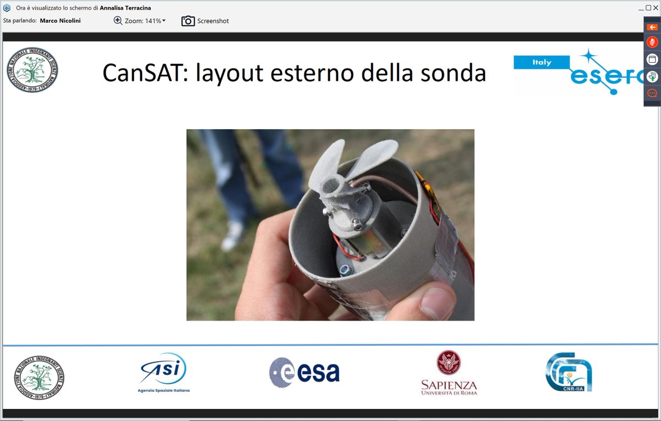The width and height of the screenshot is (661, 421).
Task: Click the speaker name 'Marco Nicolini'
Action: coord(60,21)
